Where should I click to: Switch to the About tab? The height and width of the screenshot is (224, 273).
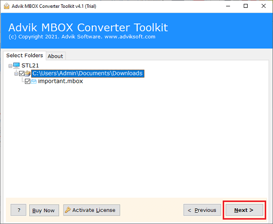pyautogui.click(x=55, y=56)
